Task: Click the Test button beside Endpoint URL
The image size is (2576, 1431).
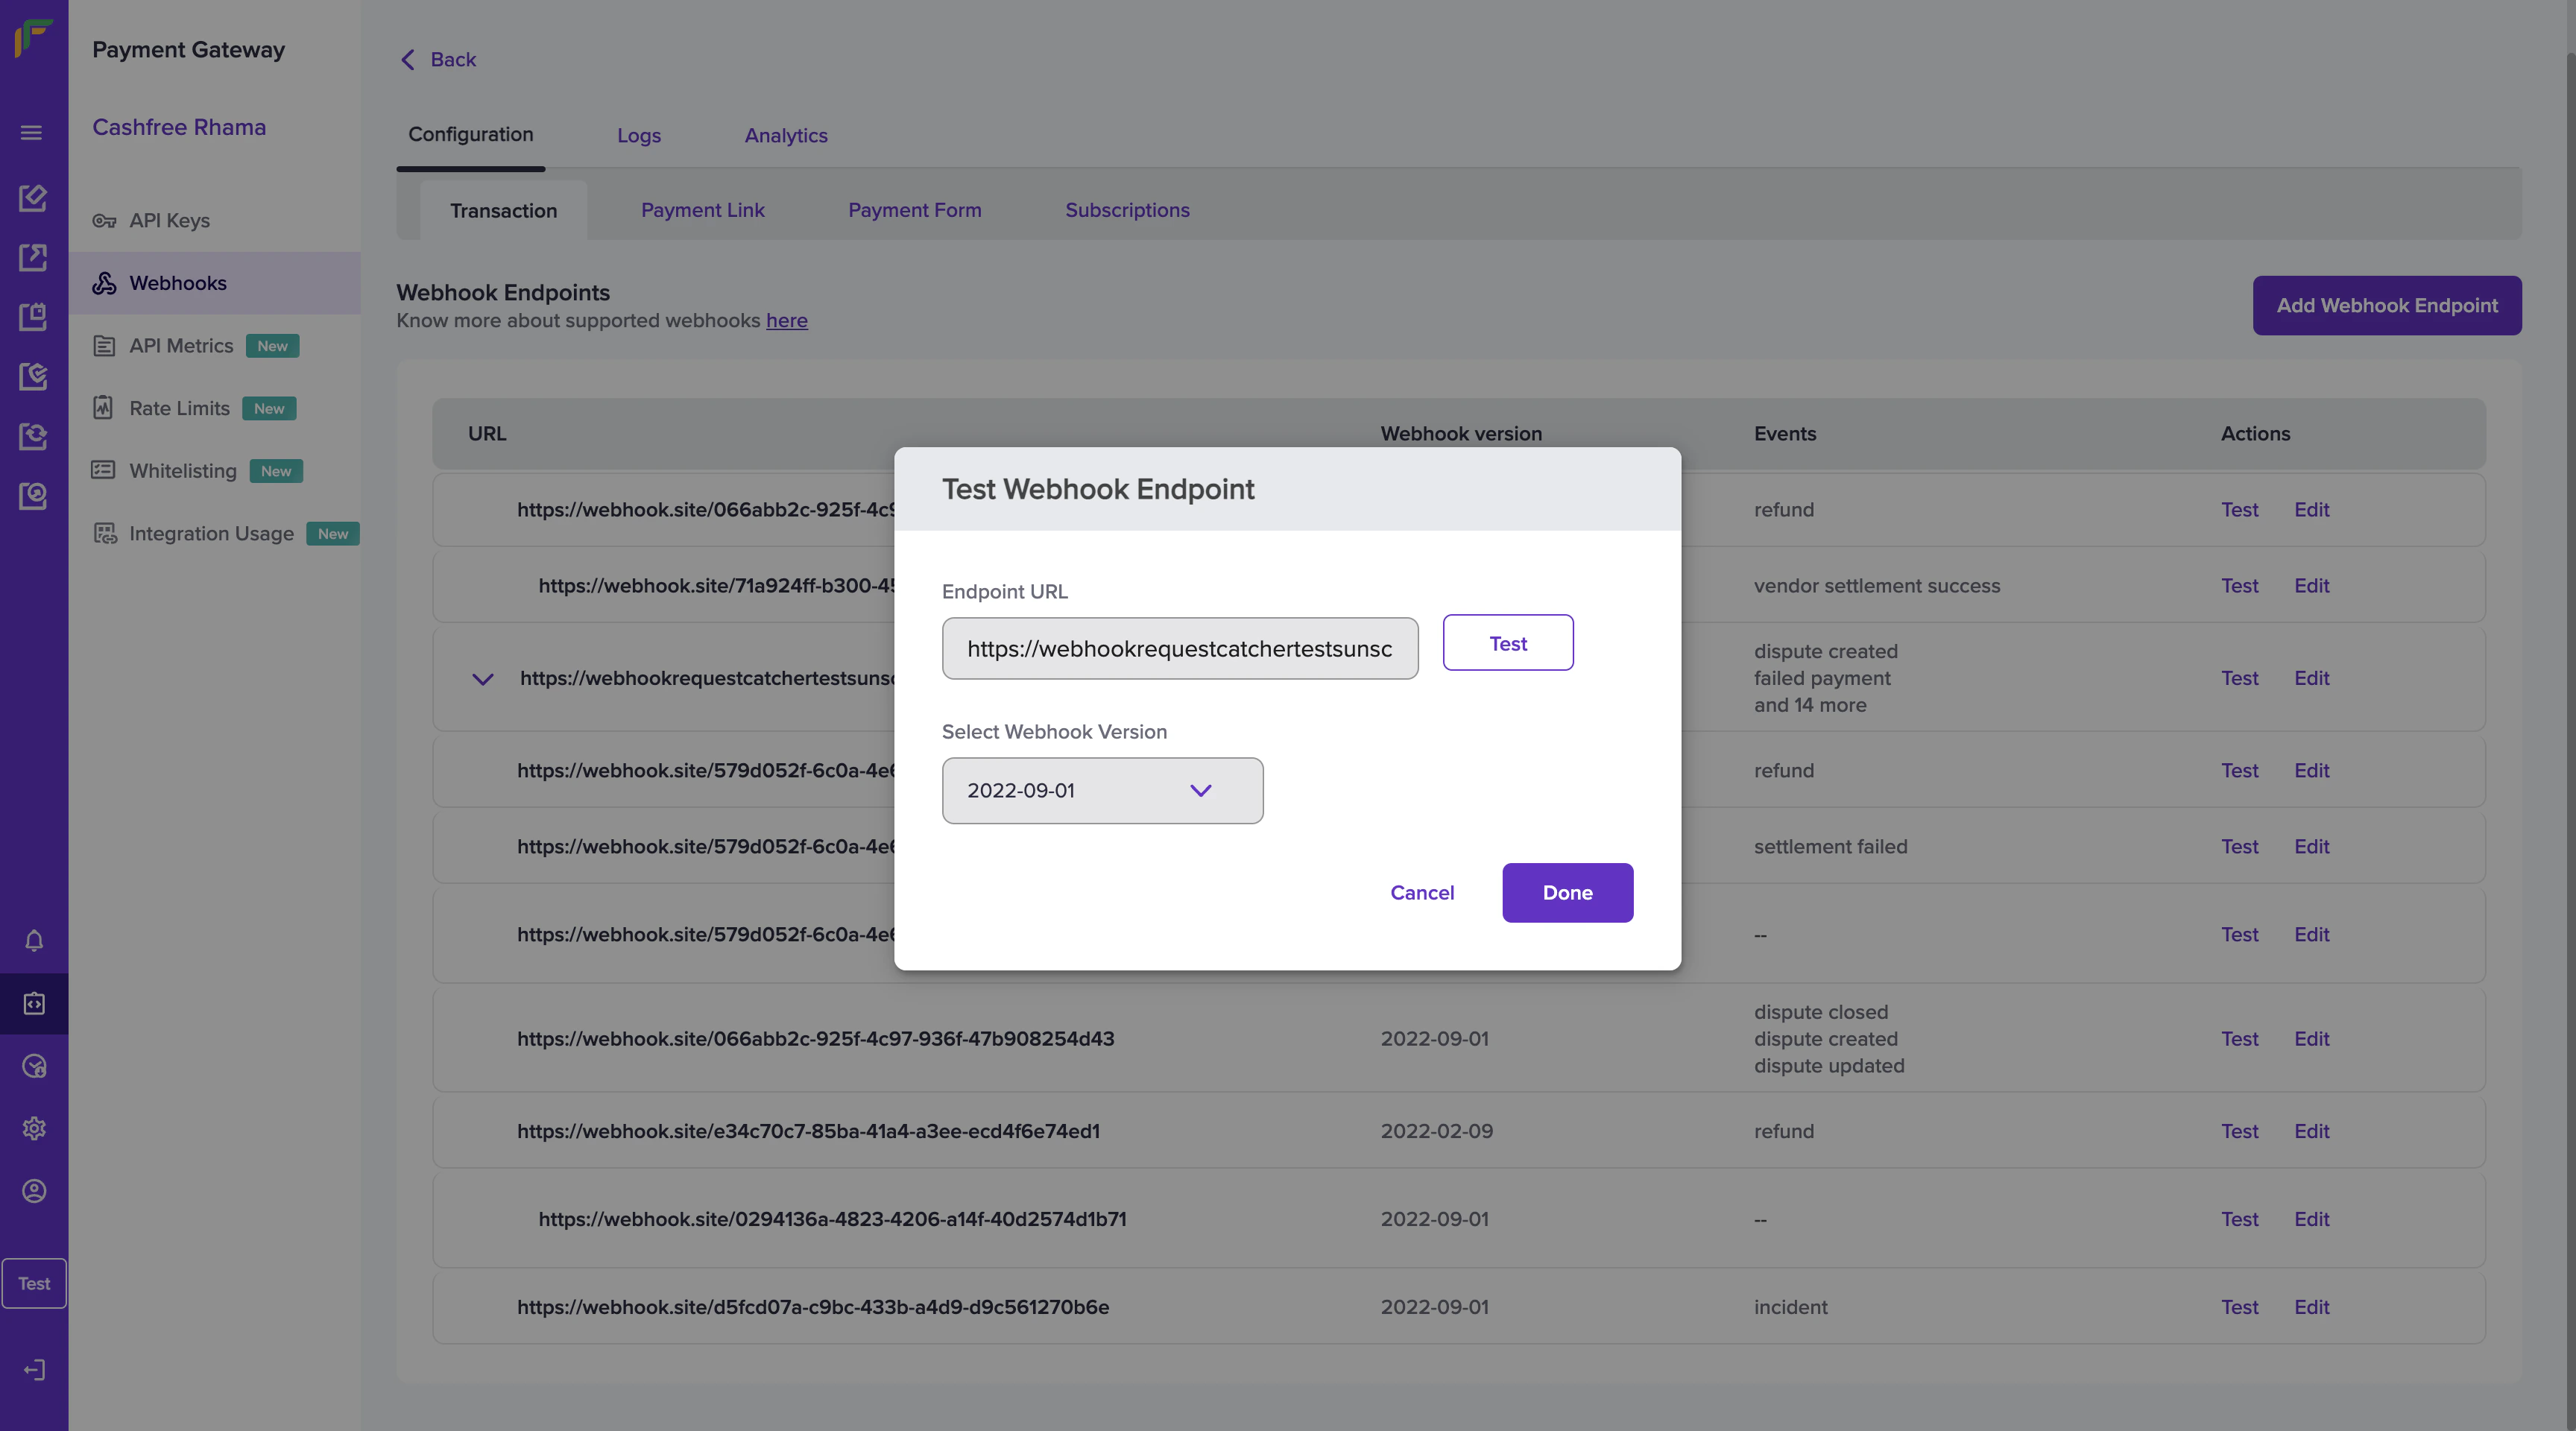Action: coord(1507,643)
